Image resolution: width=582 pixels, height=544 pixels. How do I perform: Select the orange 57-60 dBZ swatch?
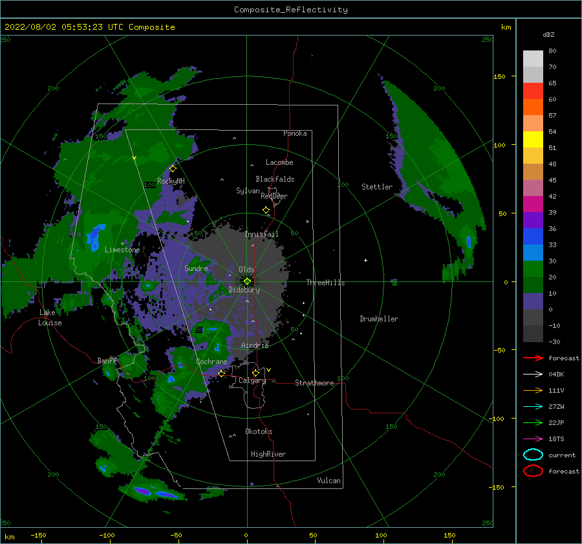click(x=533, y=107)
